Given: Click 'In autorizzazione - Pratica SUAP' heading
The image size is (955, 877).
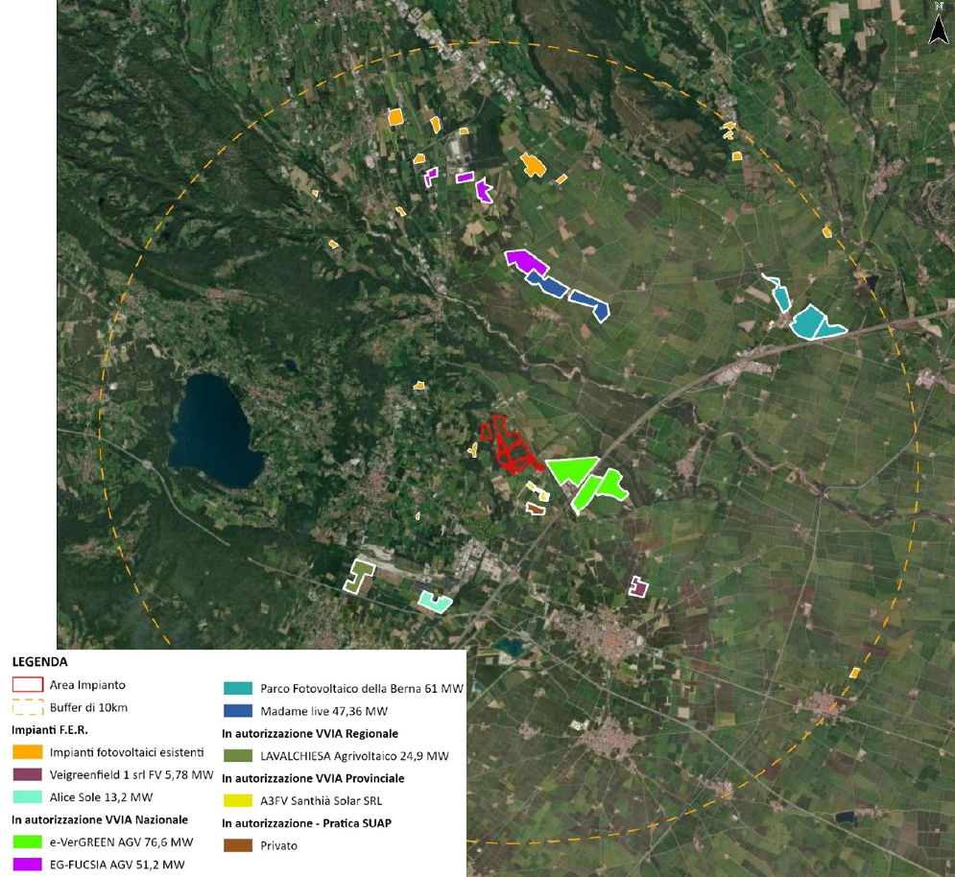Looking at the screenshot, I should (x=306, y=823).
